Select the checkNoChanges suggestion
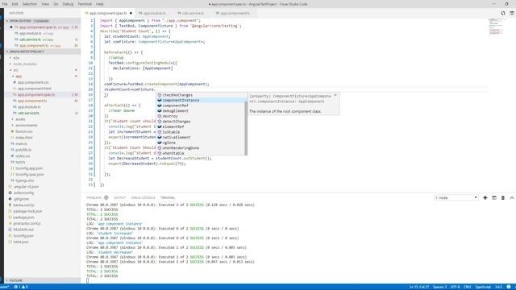The image size is (516, 290). tap(201, 95)
